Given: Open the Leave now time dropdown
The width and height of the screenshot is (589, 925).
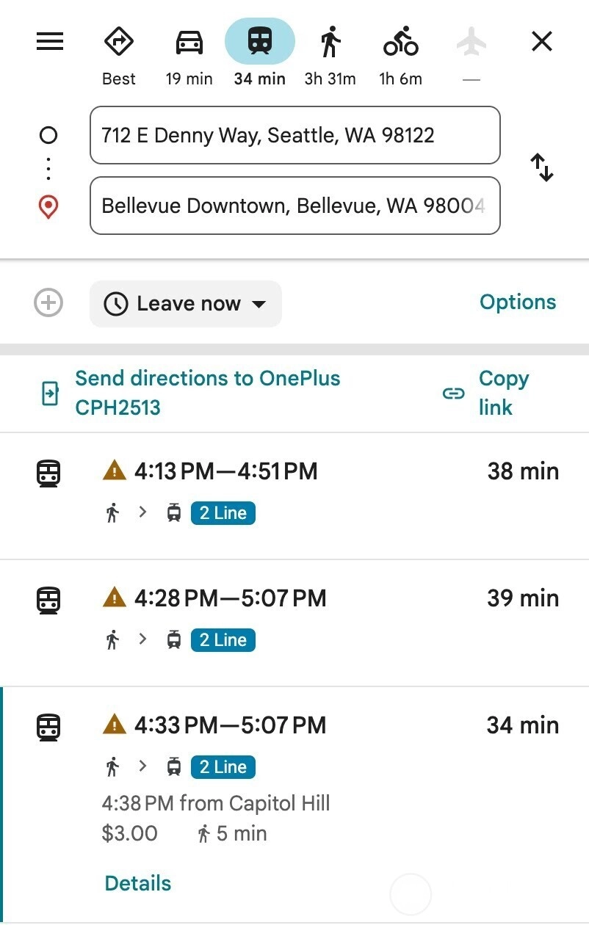Looking at the screenshot, I should [x=186, y=304].
